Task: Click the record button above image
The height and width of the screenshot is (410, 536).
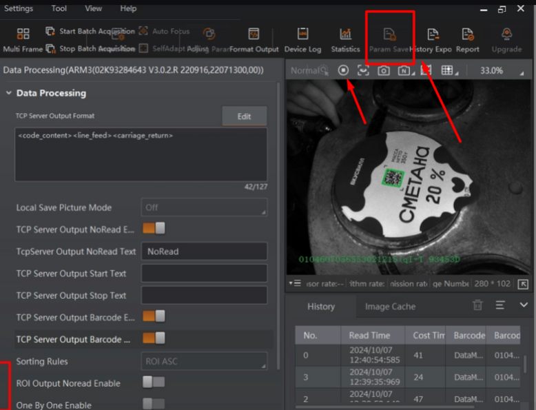Action: coord(343,70)
